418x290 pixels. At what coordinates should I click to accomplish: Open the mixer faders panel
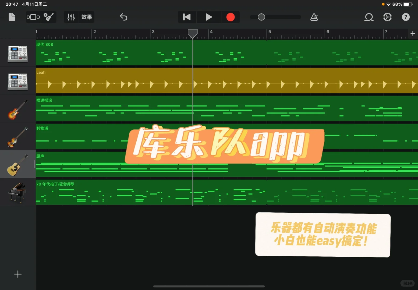coord(71,17)
